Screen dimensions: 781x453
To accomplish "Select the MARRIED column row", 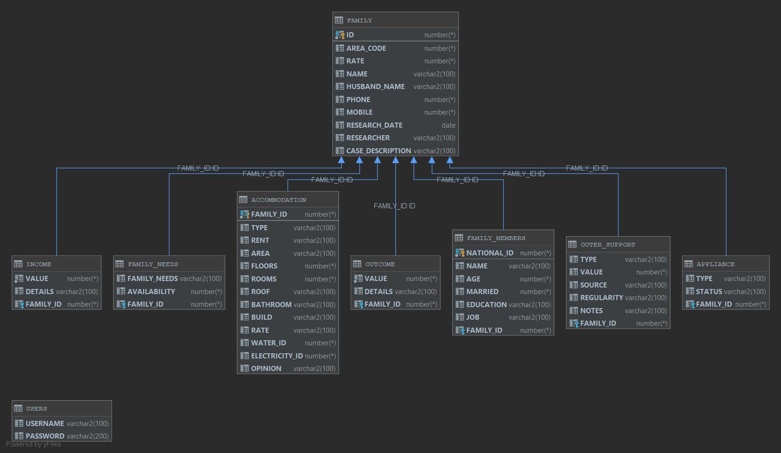I will [503, 292].
